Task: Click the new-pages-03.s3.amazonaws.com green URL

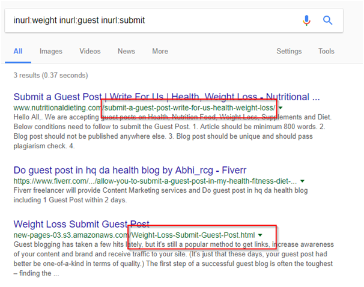Action: coord(134,235)
